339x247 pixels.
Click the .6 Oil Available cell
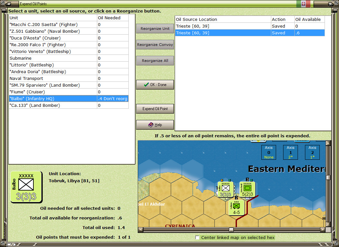tap(309, 33)
